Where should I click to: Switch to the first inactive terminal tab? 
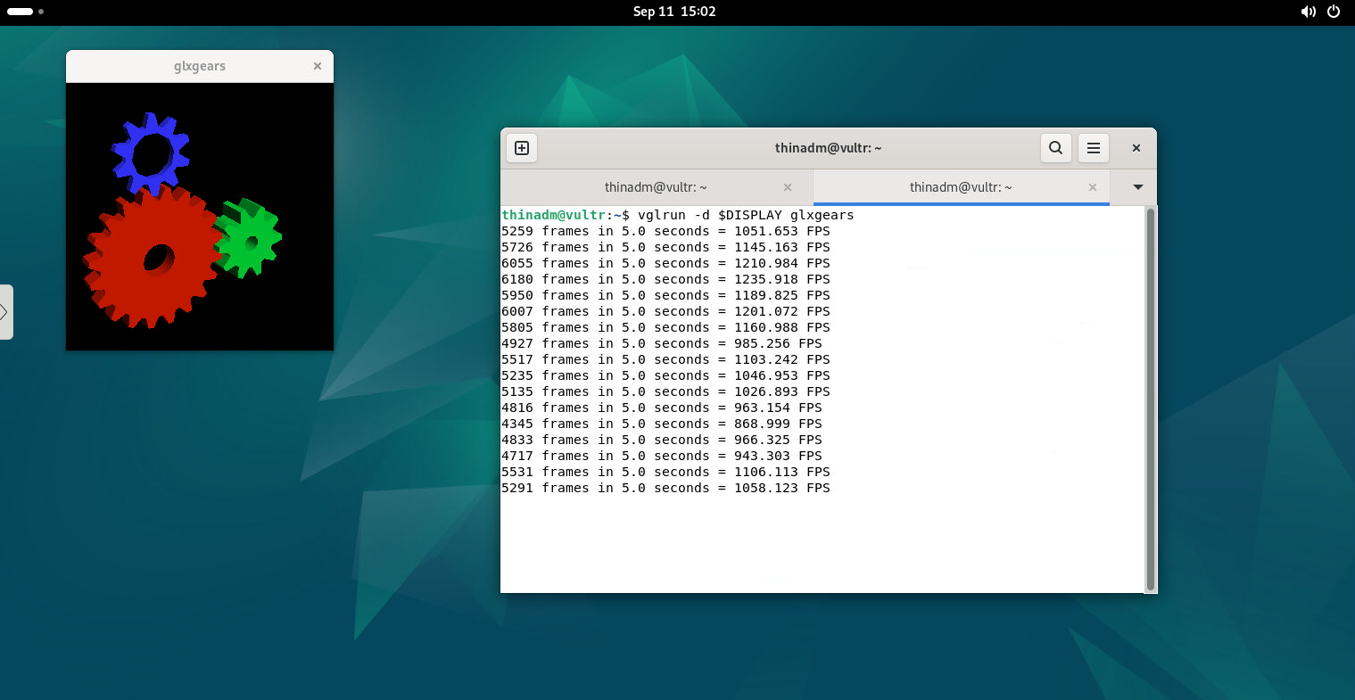pyautogui.click(x=656, y=187)
